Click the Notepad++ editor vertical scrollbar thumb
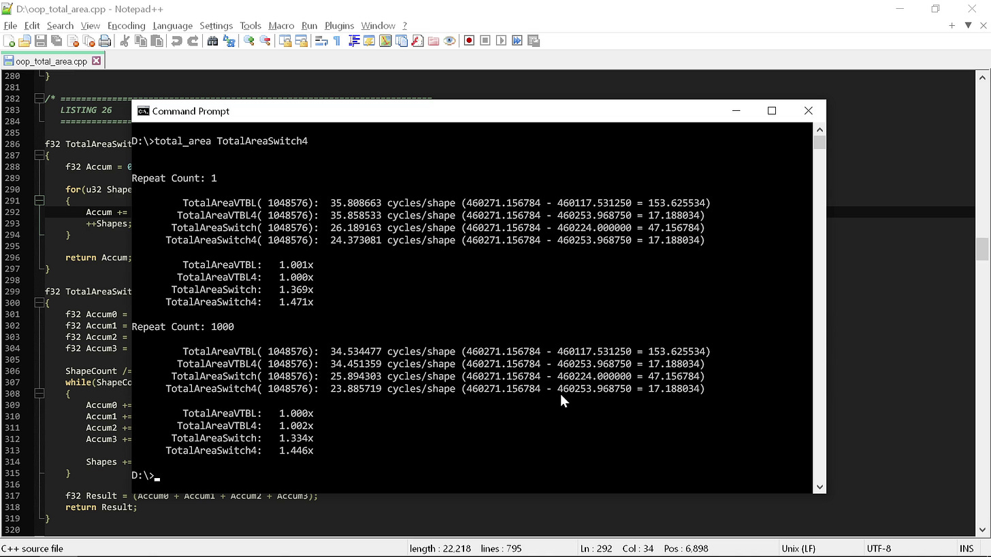The image size is (991, 557). pyautogui.click(x=981, y=249)
